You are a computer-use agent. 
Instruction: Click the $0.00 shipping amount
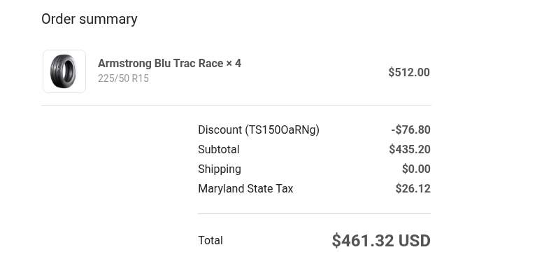coord(416,169)
